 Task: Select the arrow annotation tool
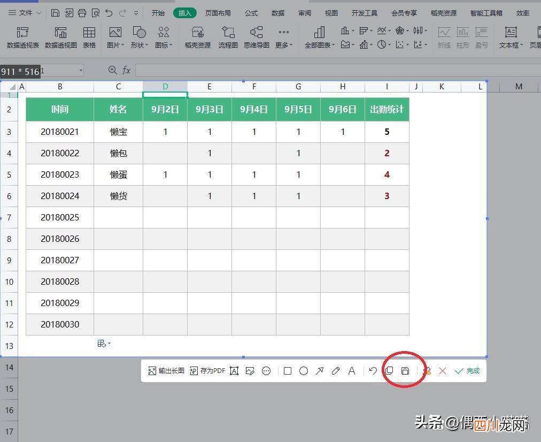(x=320, y=371)
